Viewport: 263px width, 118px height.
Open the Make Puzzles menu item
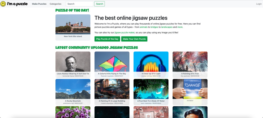tap(39, 4)
